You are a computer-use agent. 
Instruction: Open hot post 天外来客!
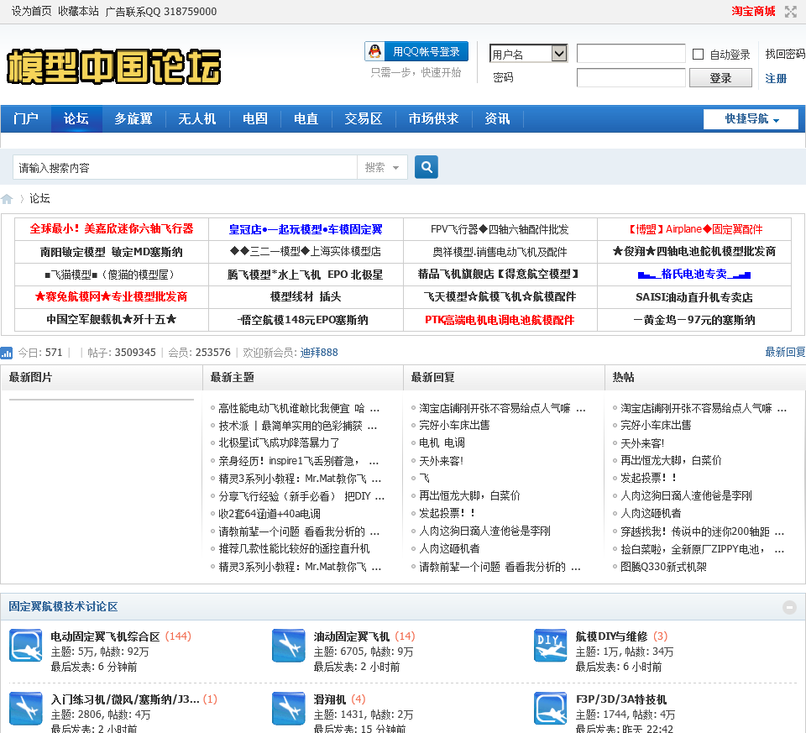point(642,443)
